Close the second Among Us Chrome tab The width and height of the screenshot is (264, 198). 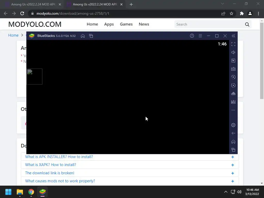click(121, 5)
